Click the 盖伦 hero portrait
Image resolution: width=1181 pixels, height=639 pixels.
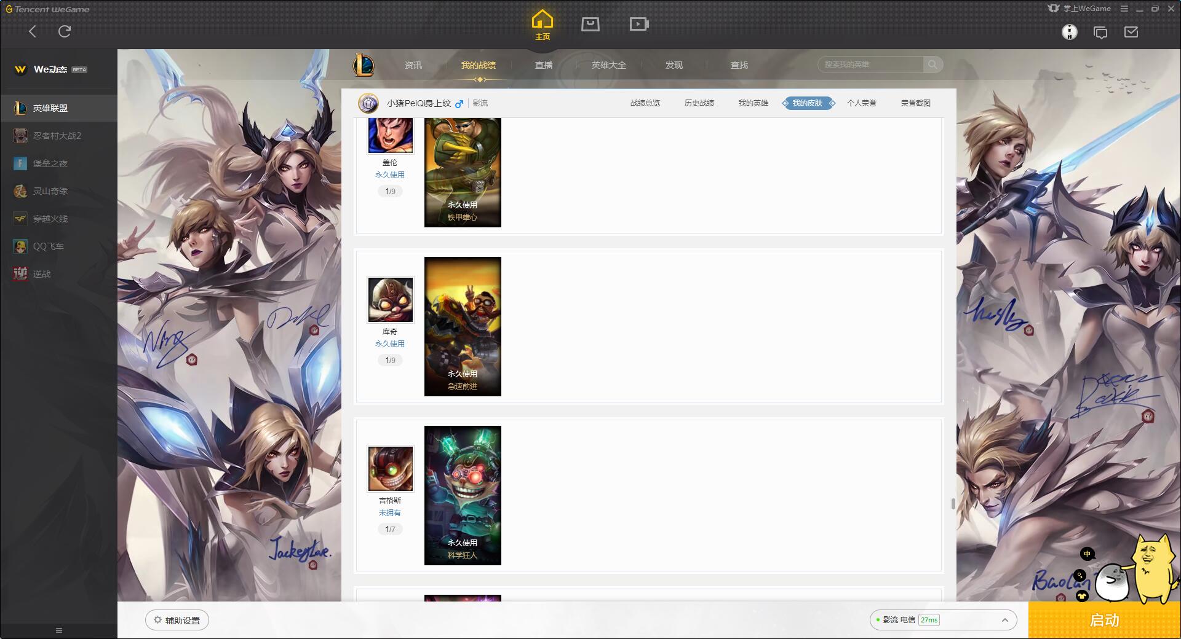(x=391, y=135)
